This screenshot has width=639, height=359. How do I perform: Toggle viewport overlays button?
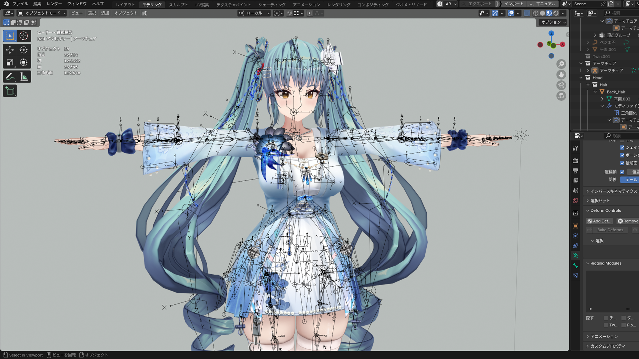coord(511,13)
